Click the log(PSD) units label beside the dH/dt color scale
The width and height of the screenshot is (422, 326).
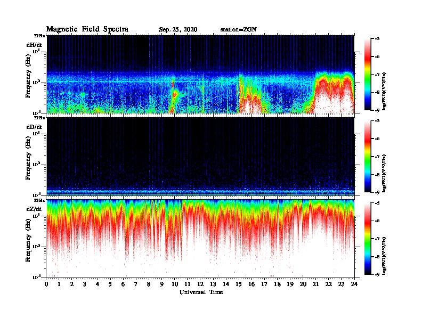point(385,91)
